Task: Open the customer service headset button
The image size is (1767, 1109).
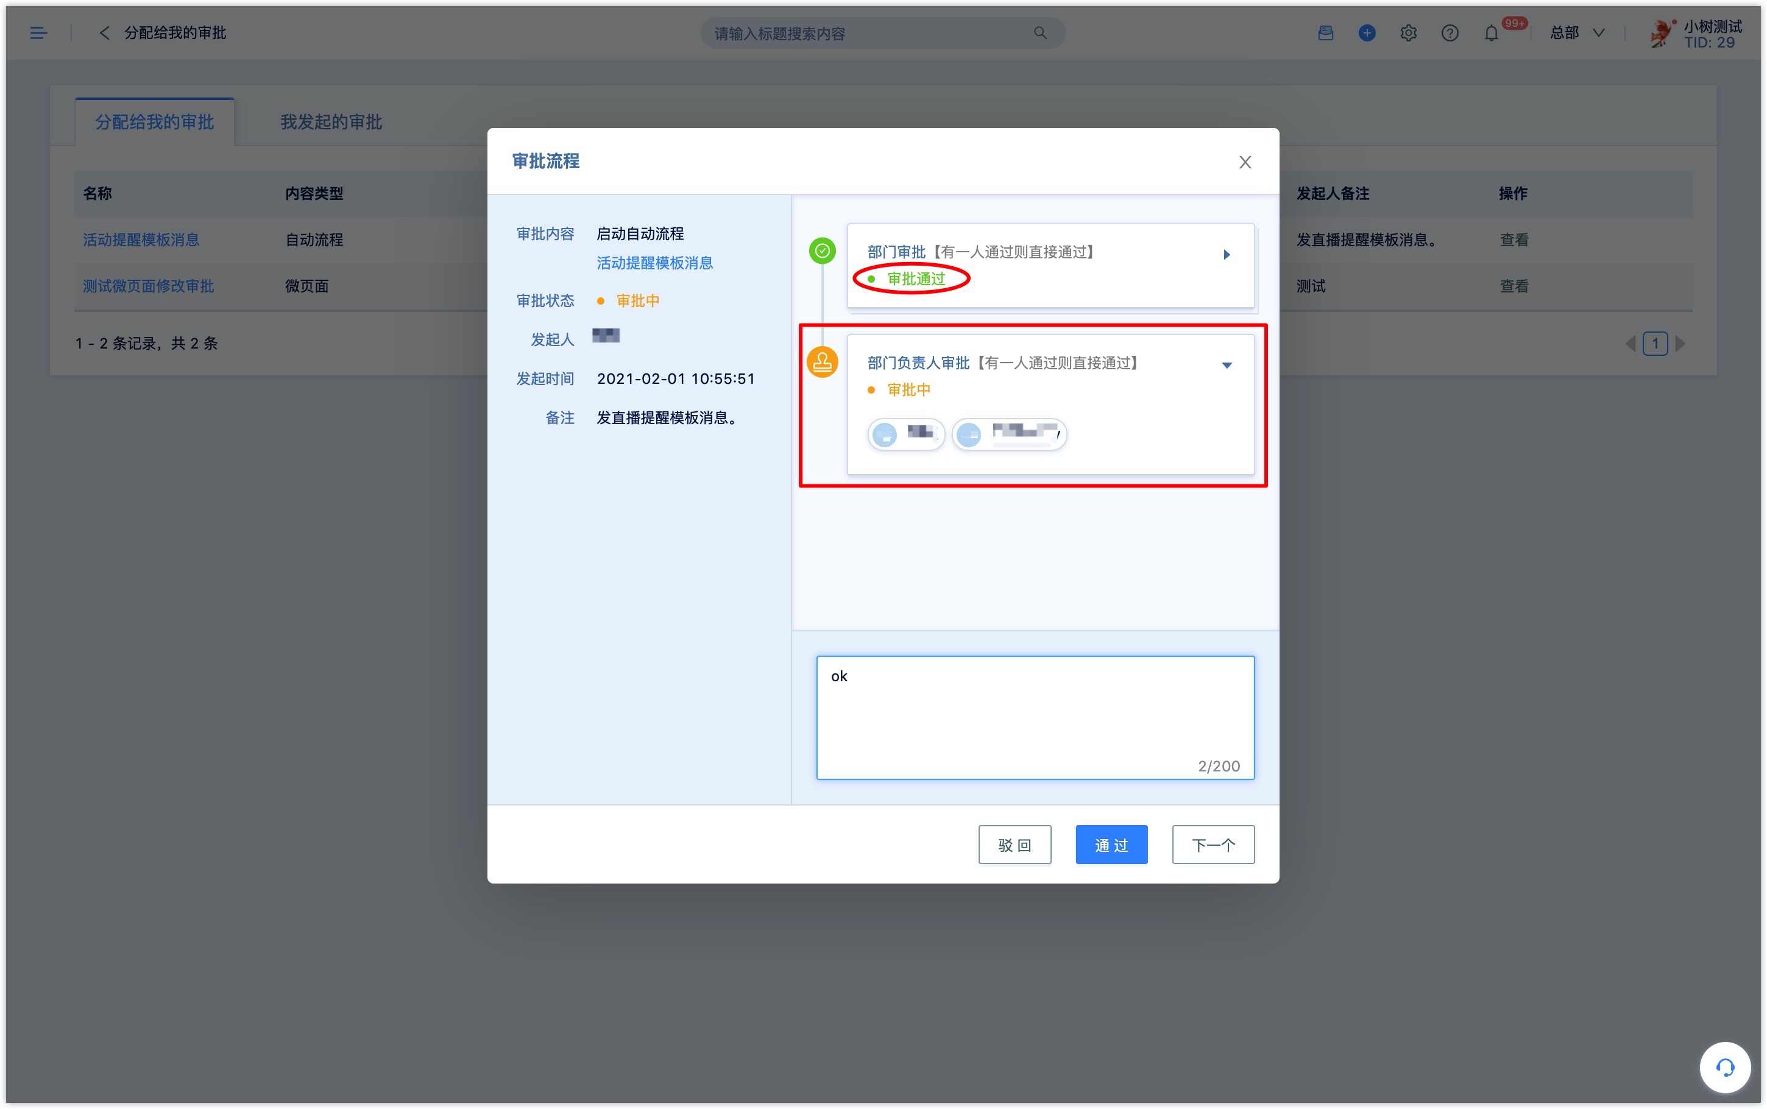Action: coord(1724,1067)
